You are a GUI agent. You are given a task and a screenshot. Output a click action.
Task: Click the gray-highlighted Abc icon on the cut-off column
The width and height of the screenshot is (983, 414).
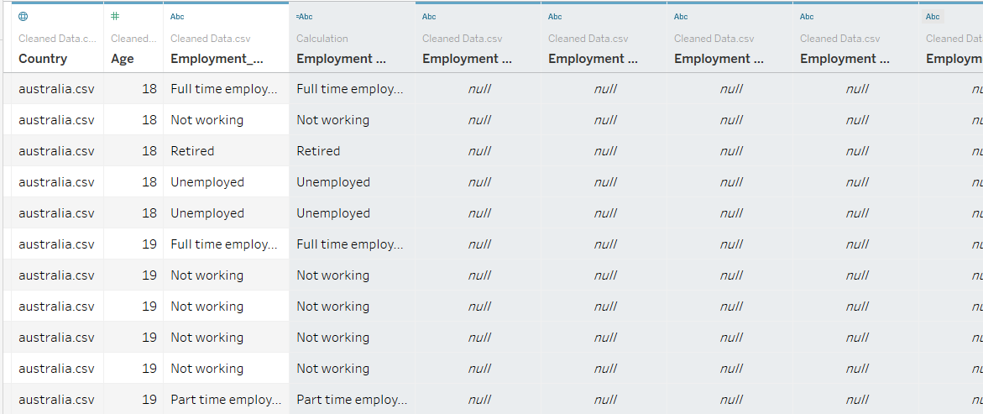pyautogui.click(x=933, y=16)
